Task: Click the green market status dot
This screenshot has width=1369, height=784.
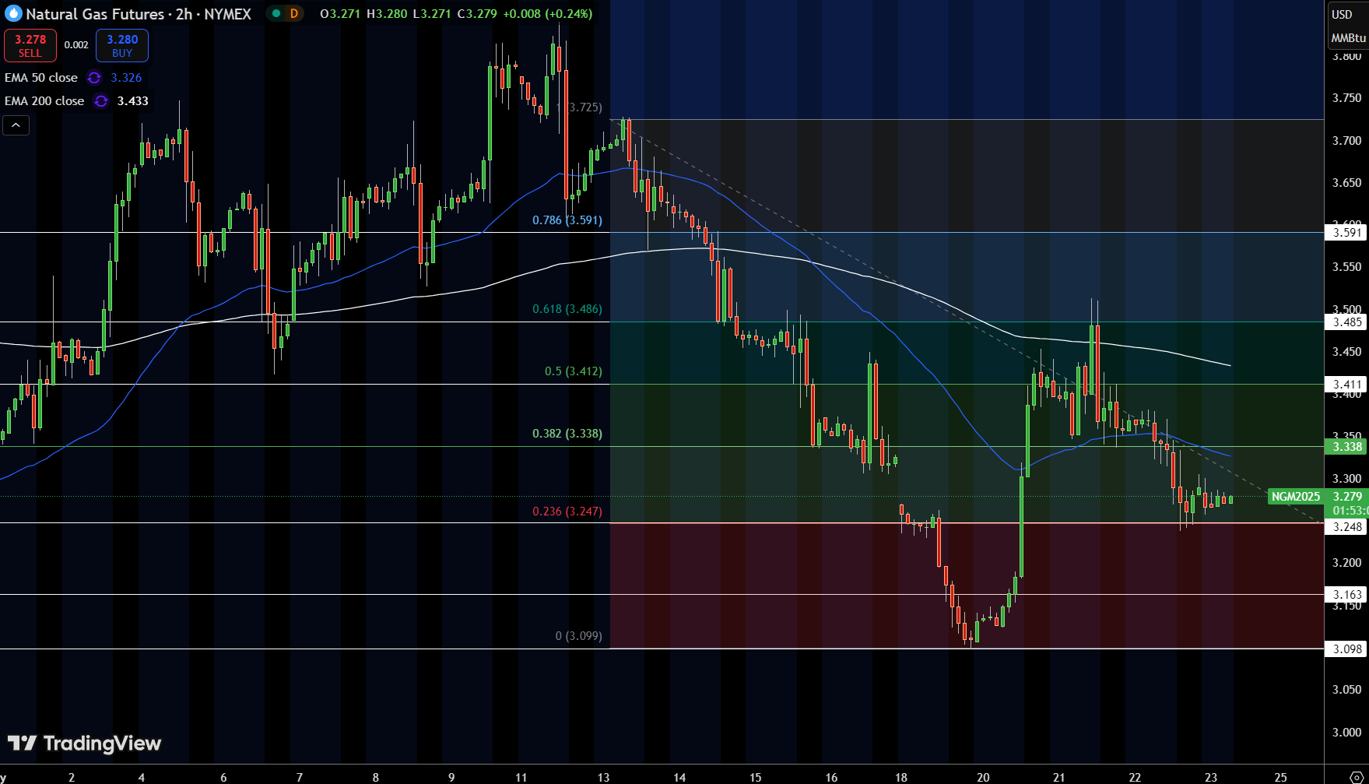Action: click(276, 13)
